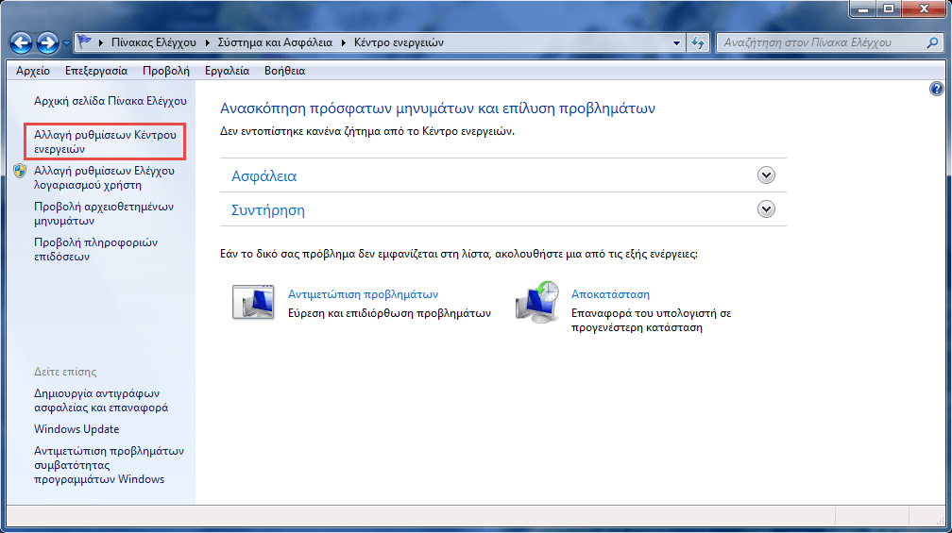952x533 pixels.
Task: Expand the Συντήρηση section chevron
Action: 766,209
